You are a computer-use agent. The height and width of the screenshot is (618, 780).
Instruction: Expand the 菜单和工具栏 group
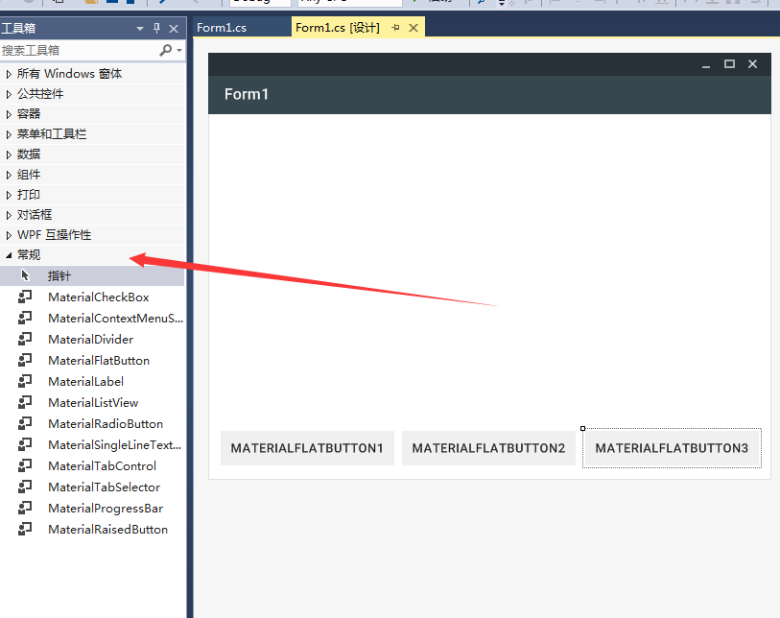[9, 134]
